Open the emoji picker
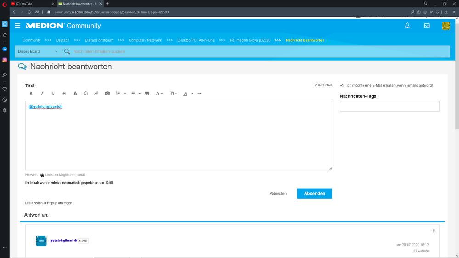459x258 pixels. (x=86, y=94)
